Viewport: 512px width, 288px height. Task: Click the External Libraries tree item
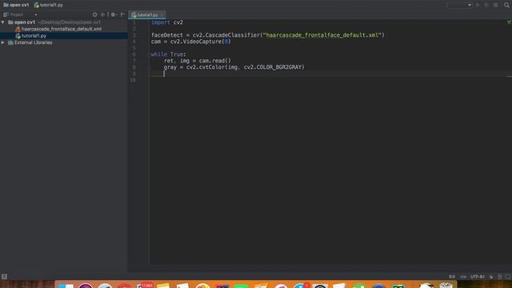[x=33, y=42]
